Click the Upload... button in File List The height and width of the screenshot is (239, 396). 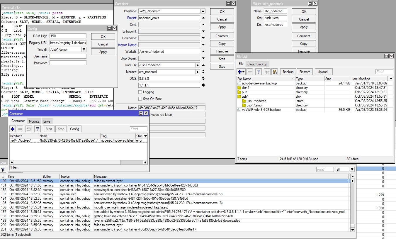pyautogui.click(x=324, y=72)
